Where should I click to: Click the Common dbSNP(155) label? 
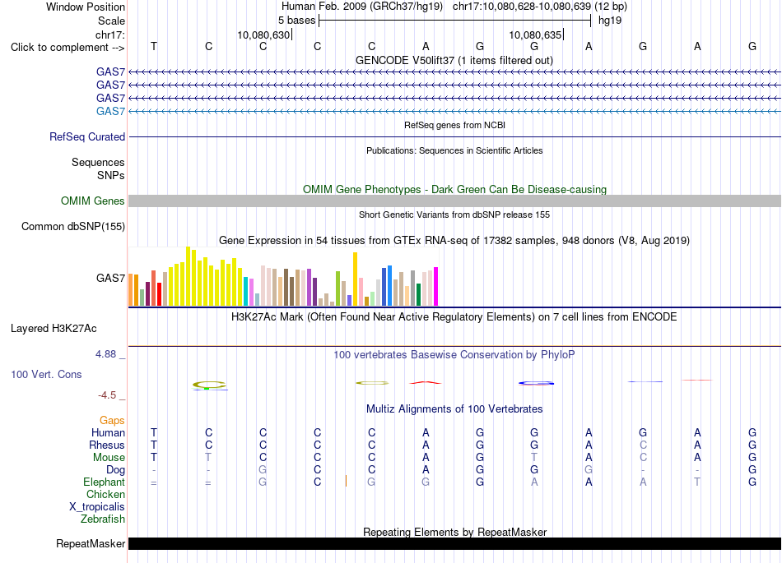click(x=72, y=227)
